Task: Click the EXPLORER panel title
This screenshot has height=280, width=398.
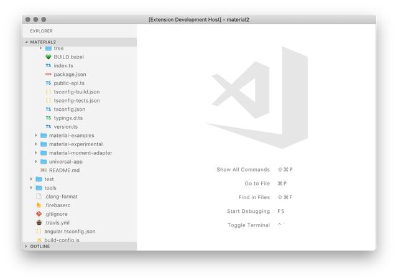Action: click(42, 31)
